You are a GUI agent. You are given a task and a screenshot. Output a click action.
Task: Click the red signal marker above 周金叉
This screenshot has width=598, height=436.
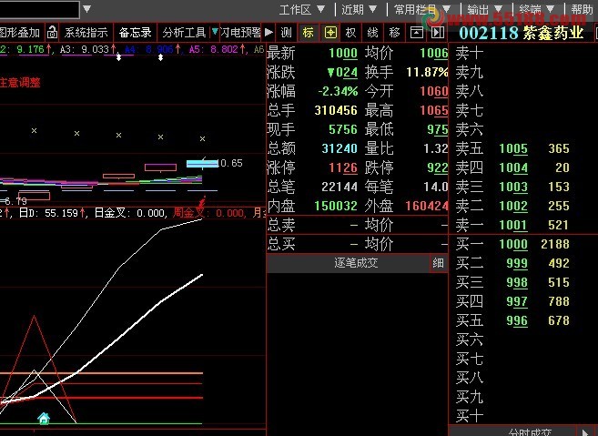click(x=202, y=202)
